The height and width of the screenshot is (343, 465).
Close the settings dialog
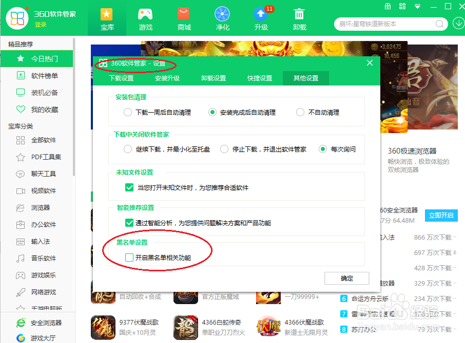(370, 62)
